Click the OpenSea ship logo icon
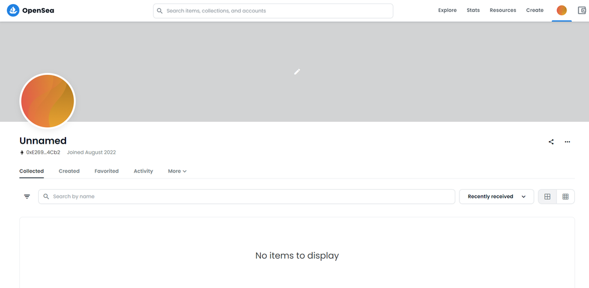The width and height of the screenshot is (589, 288). pyautogui.click(x=13, y=11)
